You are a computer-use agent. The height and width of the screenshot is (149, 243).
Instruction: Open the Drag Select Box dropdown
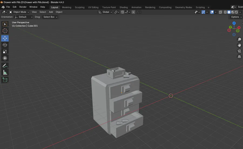point(50,17)
